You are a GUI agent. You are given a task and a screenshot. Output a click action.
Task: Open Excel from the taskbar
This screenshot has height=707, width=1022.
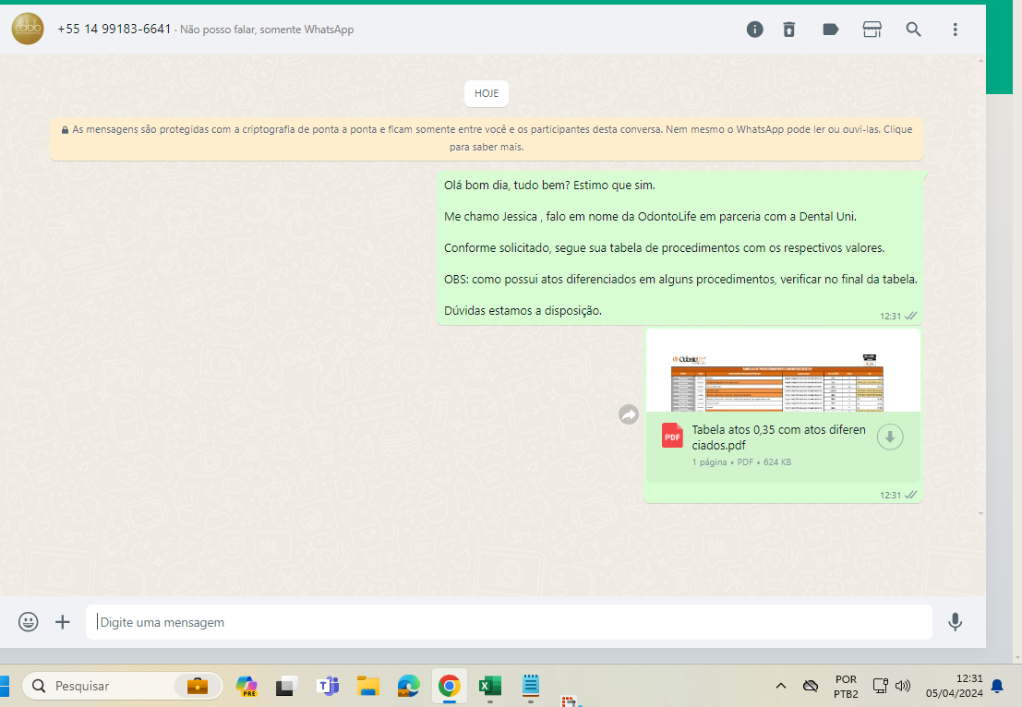489,686
